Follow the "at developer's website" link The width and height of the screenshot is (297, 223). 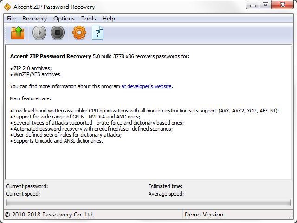click(146, 86)
